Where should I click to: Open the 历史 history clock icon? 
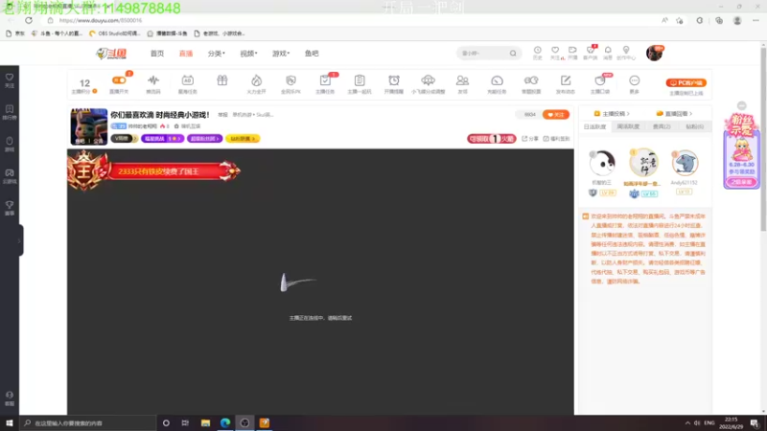point(537,53)
